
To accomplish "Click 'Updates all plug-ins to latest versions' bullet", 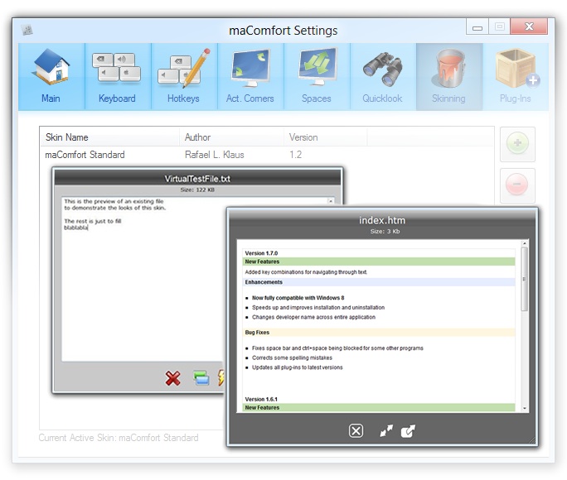I will 298,367.
